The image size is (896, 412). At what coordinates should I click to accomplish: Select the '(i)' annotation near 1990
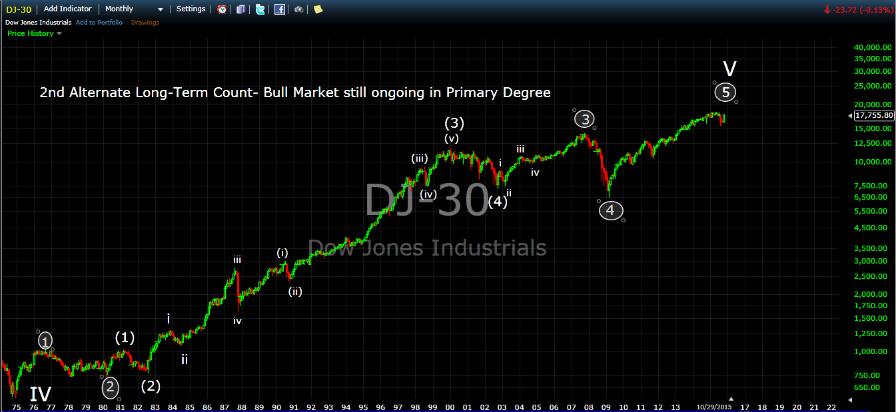[x=282, y=252]
